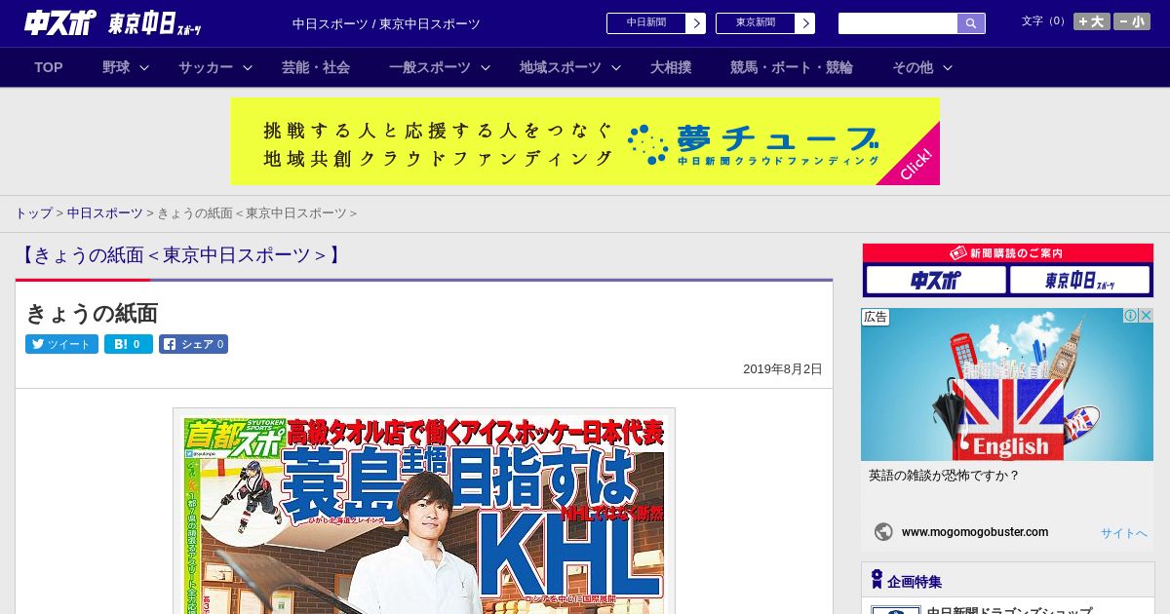1170x614 pixels.
Task: Click 中日スポーツ / 東京中日スポーツ header text
Action: pos(386,23)
